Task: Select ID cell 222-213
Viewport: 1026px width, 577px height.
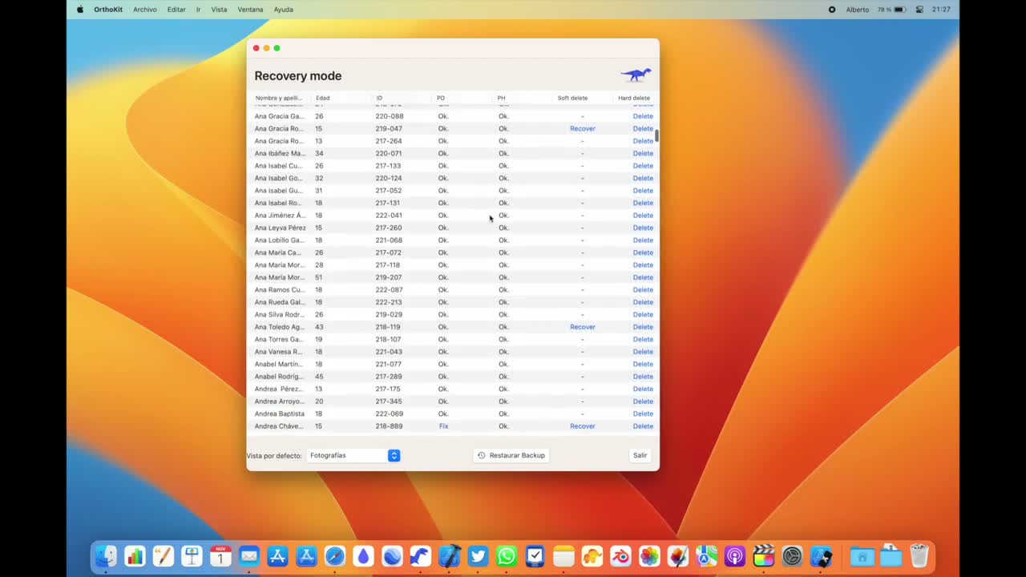Action: (x=389, y=302)
